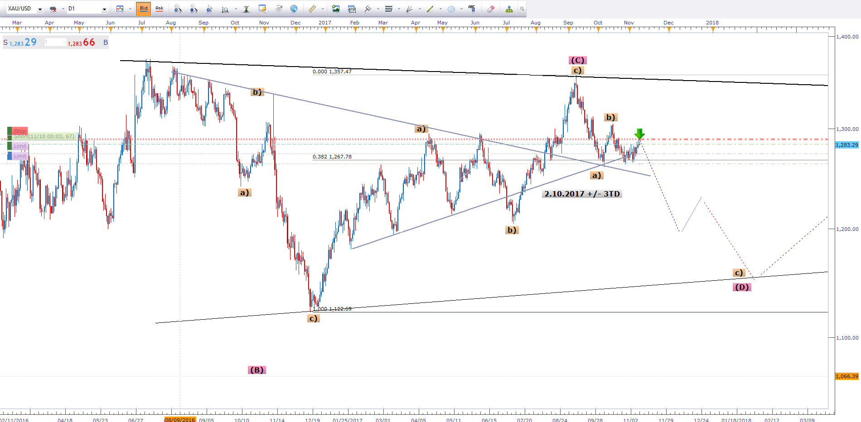
Task: Click the red Stop order label
Action: 19,131
